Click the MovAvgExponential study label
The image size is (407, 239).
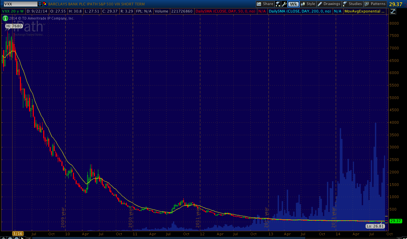[x=364, y=11]
